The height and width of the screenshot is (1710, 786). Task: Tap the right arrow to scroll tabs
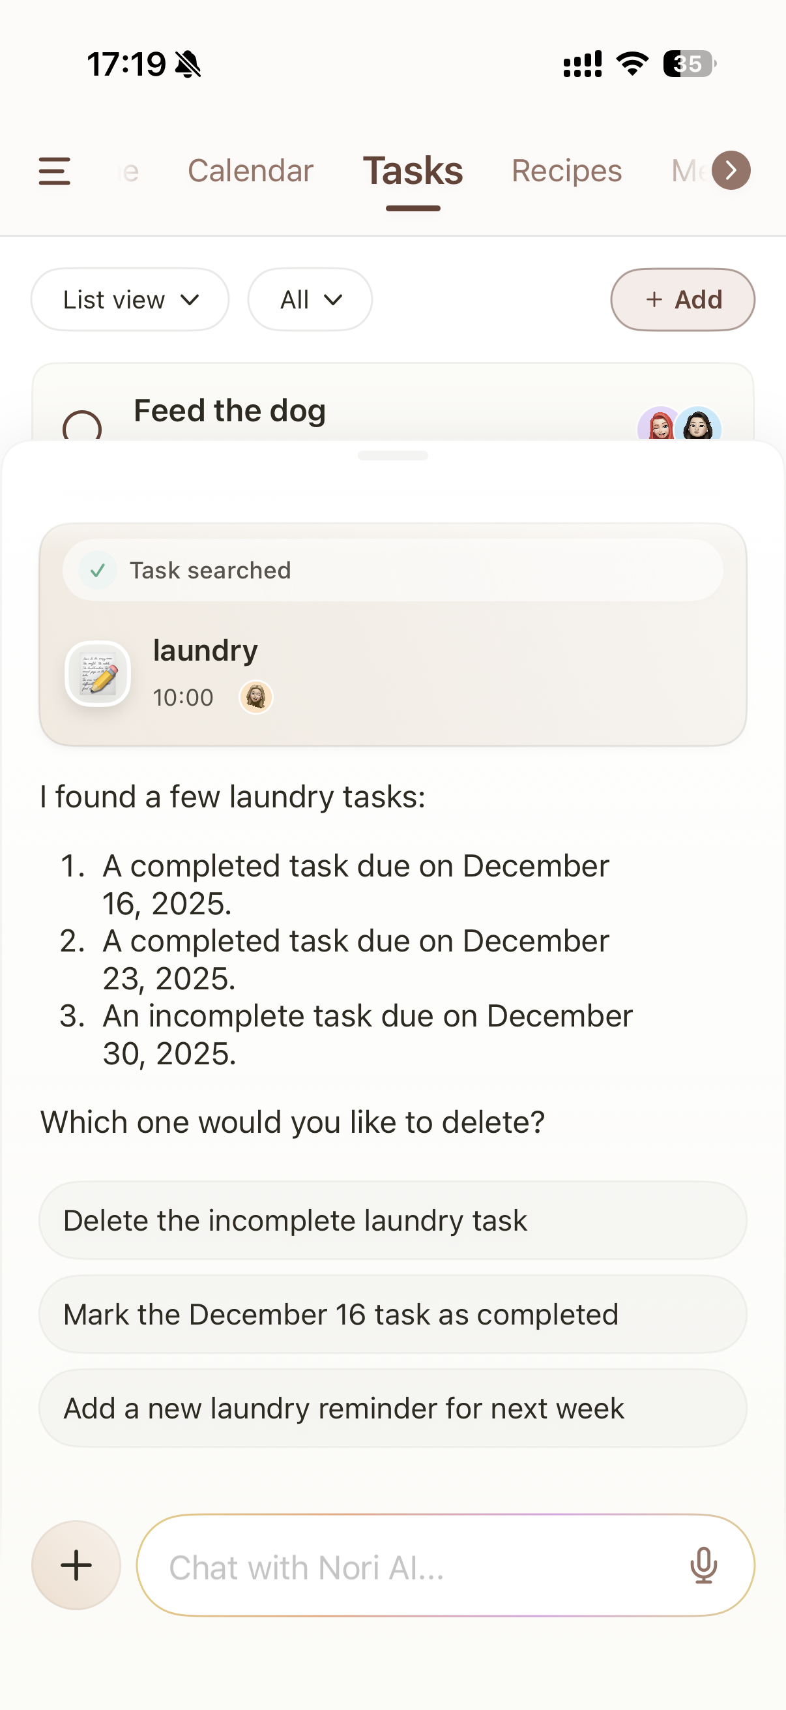tap(731, 171)
